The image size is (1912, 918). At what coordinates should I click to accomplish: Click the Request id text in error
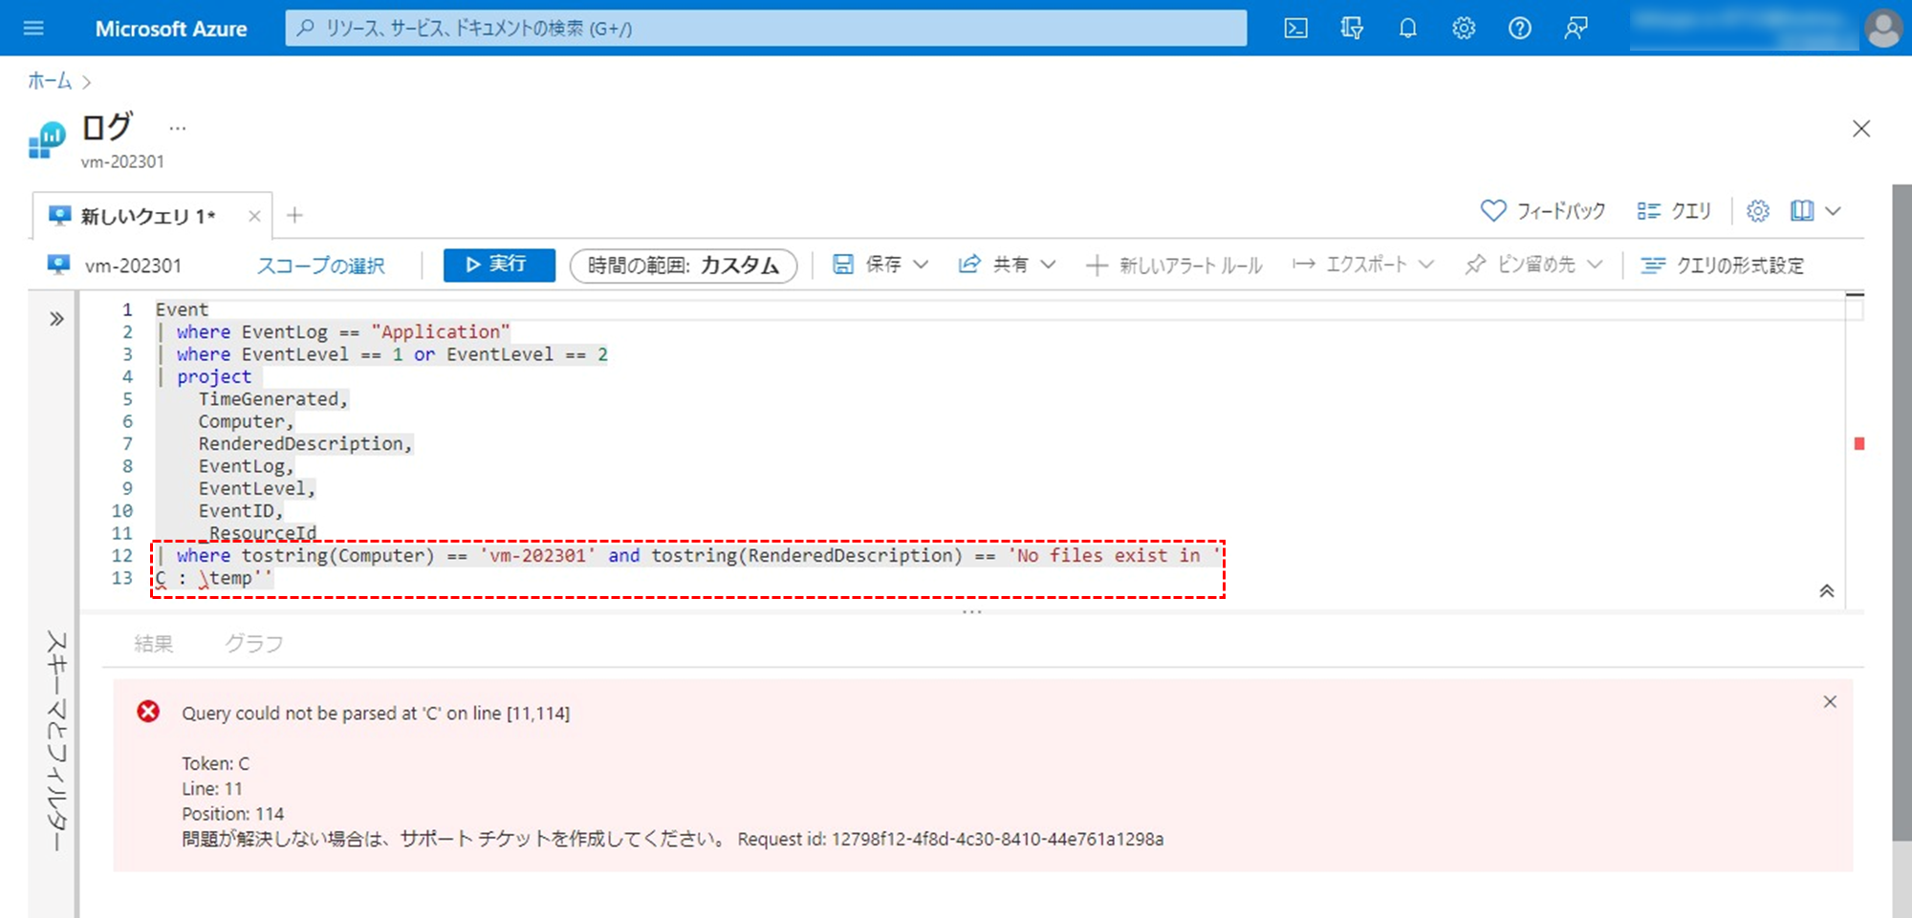pyautogui.click(x=950, y=839)
